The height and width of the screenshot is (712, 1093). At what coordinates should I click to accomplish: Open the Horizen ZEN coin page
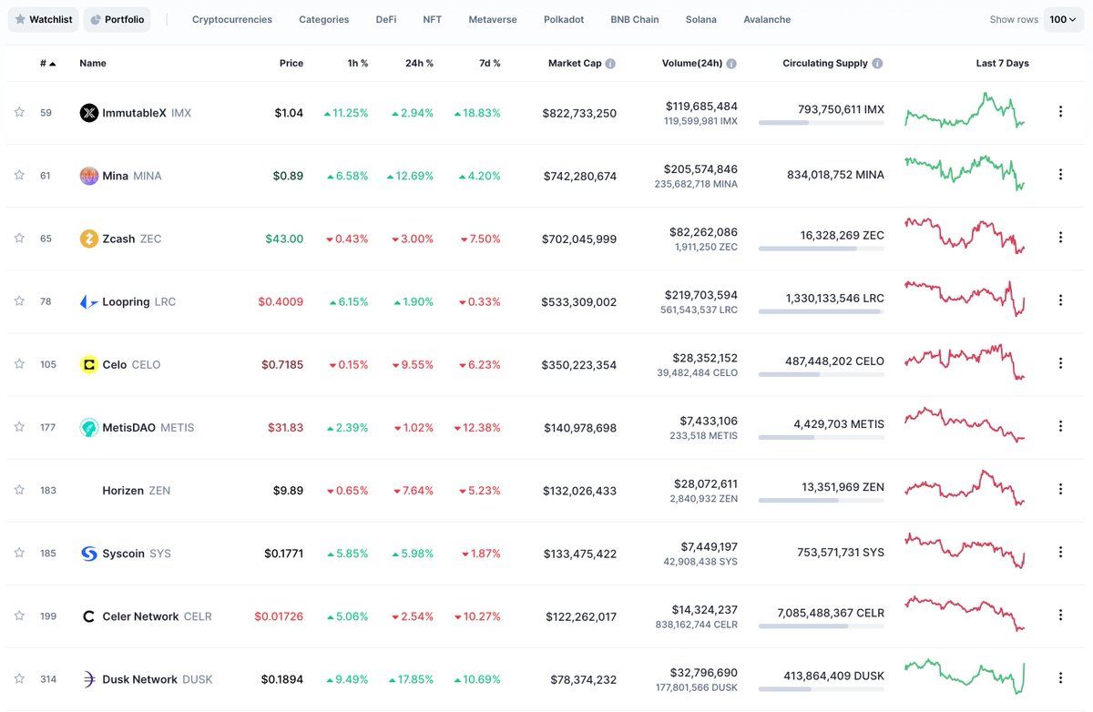[x=137, y=491]
